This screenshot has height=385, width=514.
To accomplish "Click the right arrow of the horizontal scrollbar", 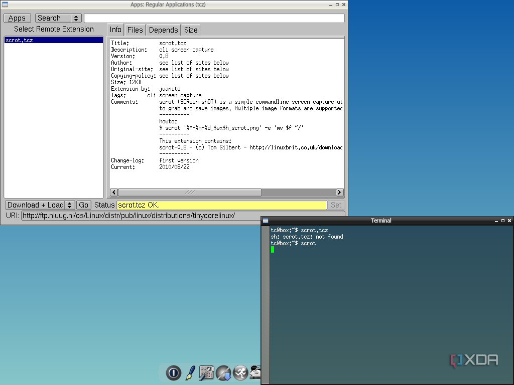I will (339, 192).
